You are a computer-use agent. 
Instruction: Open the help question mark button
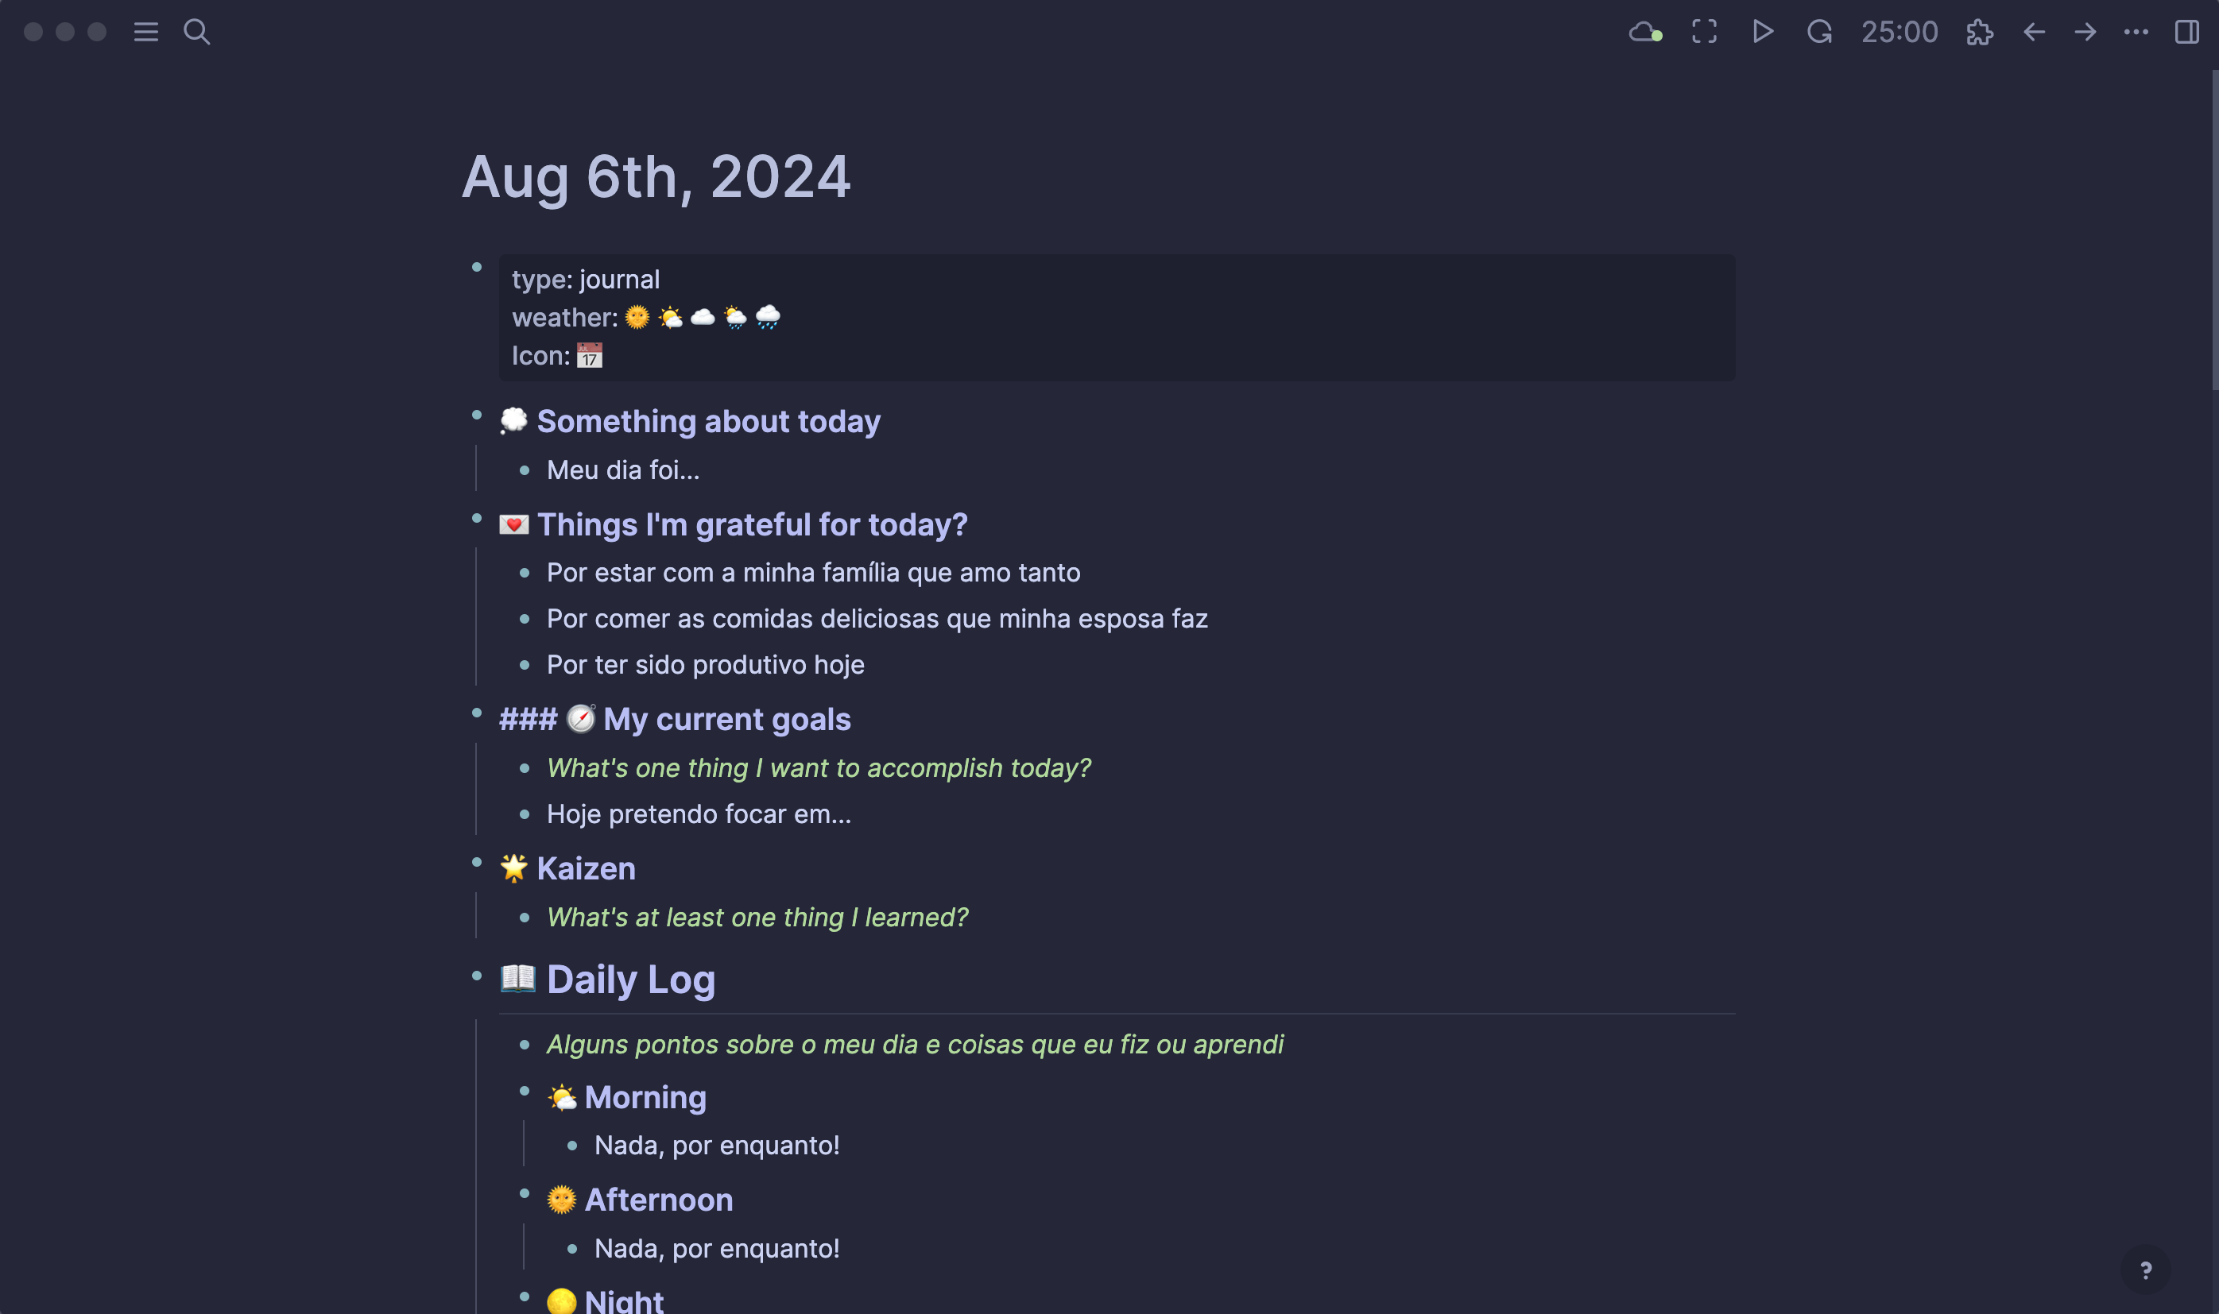tap(2145, 1270)
